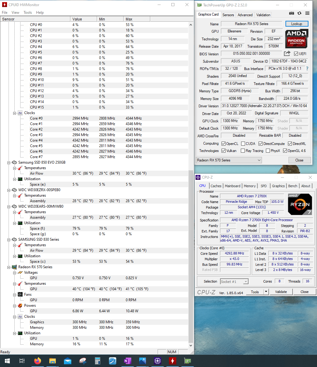Viewport: 317px width, 367px height.
Task: Open File Explorer from the taskbar
Action: coord(53,361)
